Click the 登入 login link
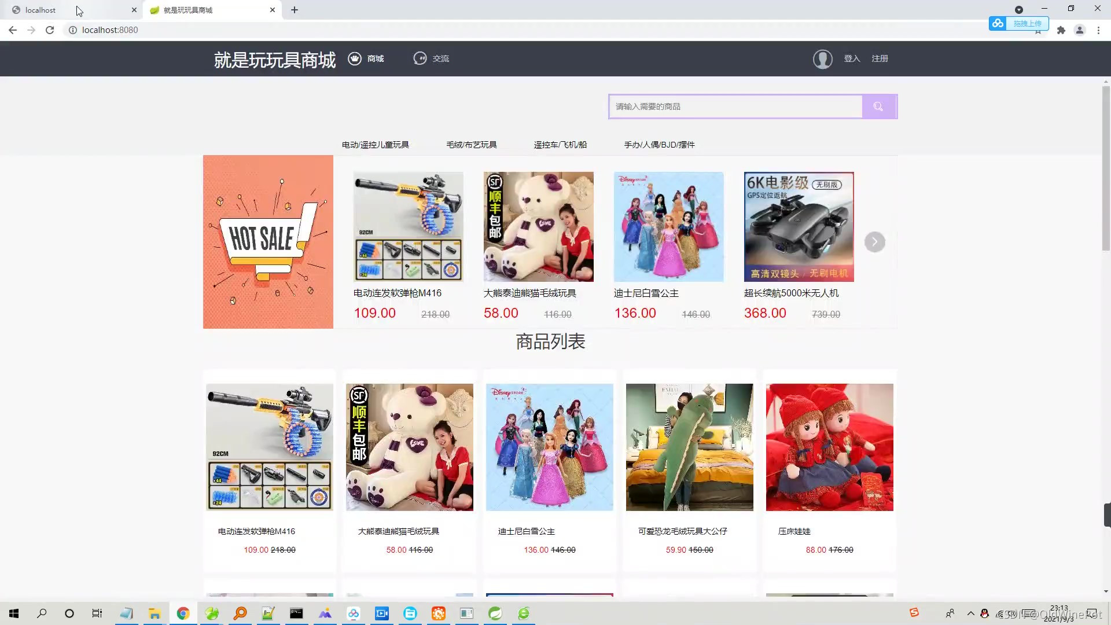 tap(852, 58)
